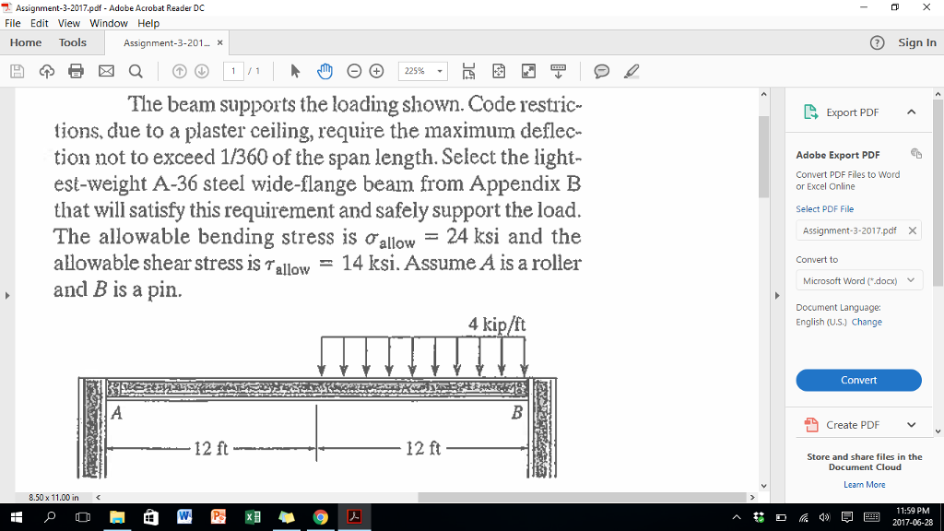Click the Learn More link

(x=864, y=484)
